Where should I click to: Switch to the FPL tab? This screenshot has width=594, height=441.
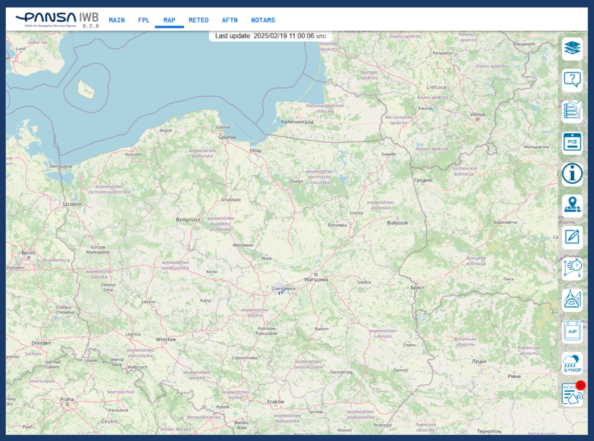point(144,20)
